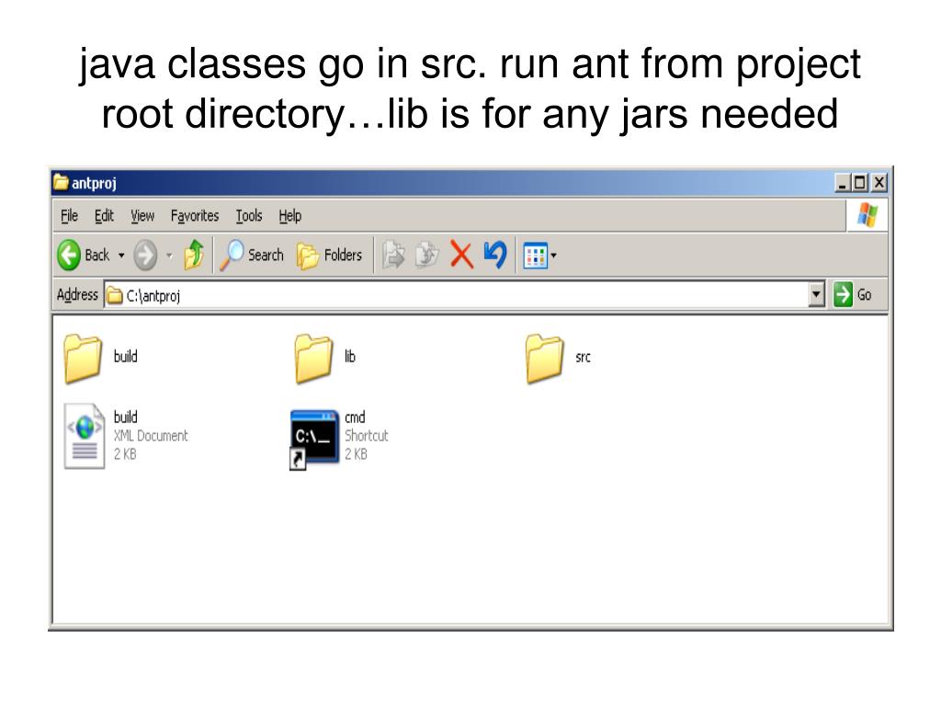Click the red Delete X icon

(x=461, y=255)
